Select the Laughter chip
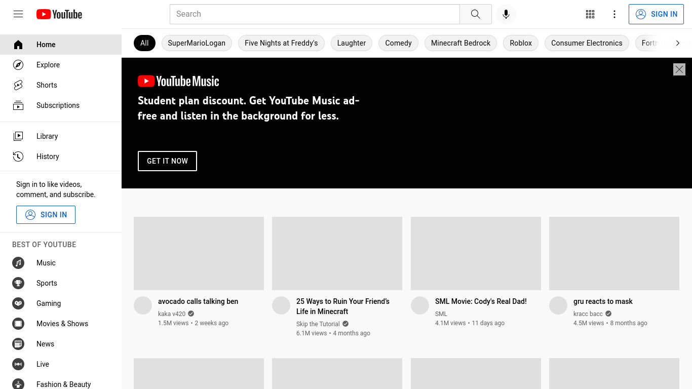Screen dimensions: 692x389 (x=352, y=43)
